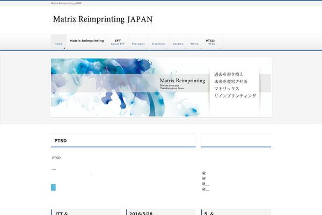The image size is (322, 215).
Task: Click the blue watercolor banner image
Action: [x=161, y=88]
